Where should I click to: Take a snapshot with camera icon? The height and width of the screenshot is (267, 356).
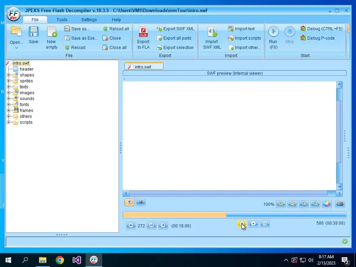click(x=340, y=204)
